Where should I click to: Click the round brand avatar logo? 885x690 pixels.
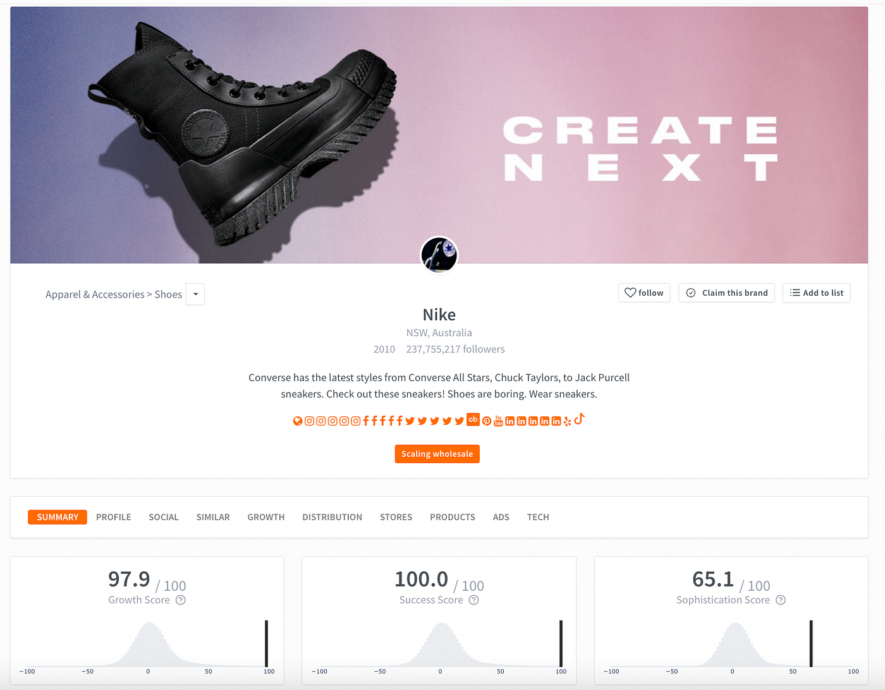tap(439, 255)
